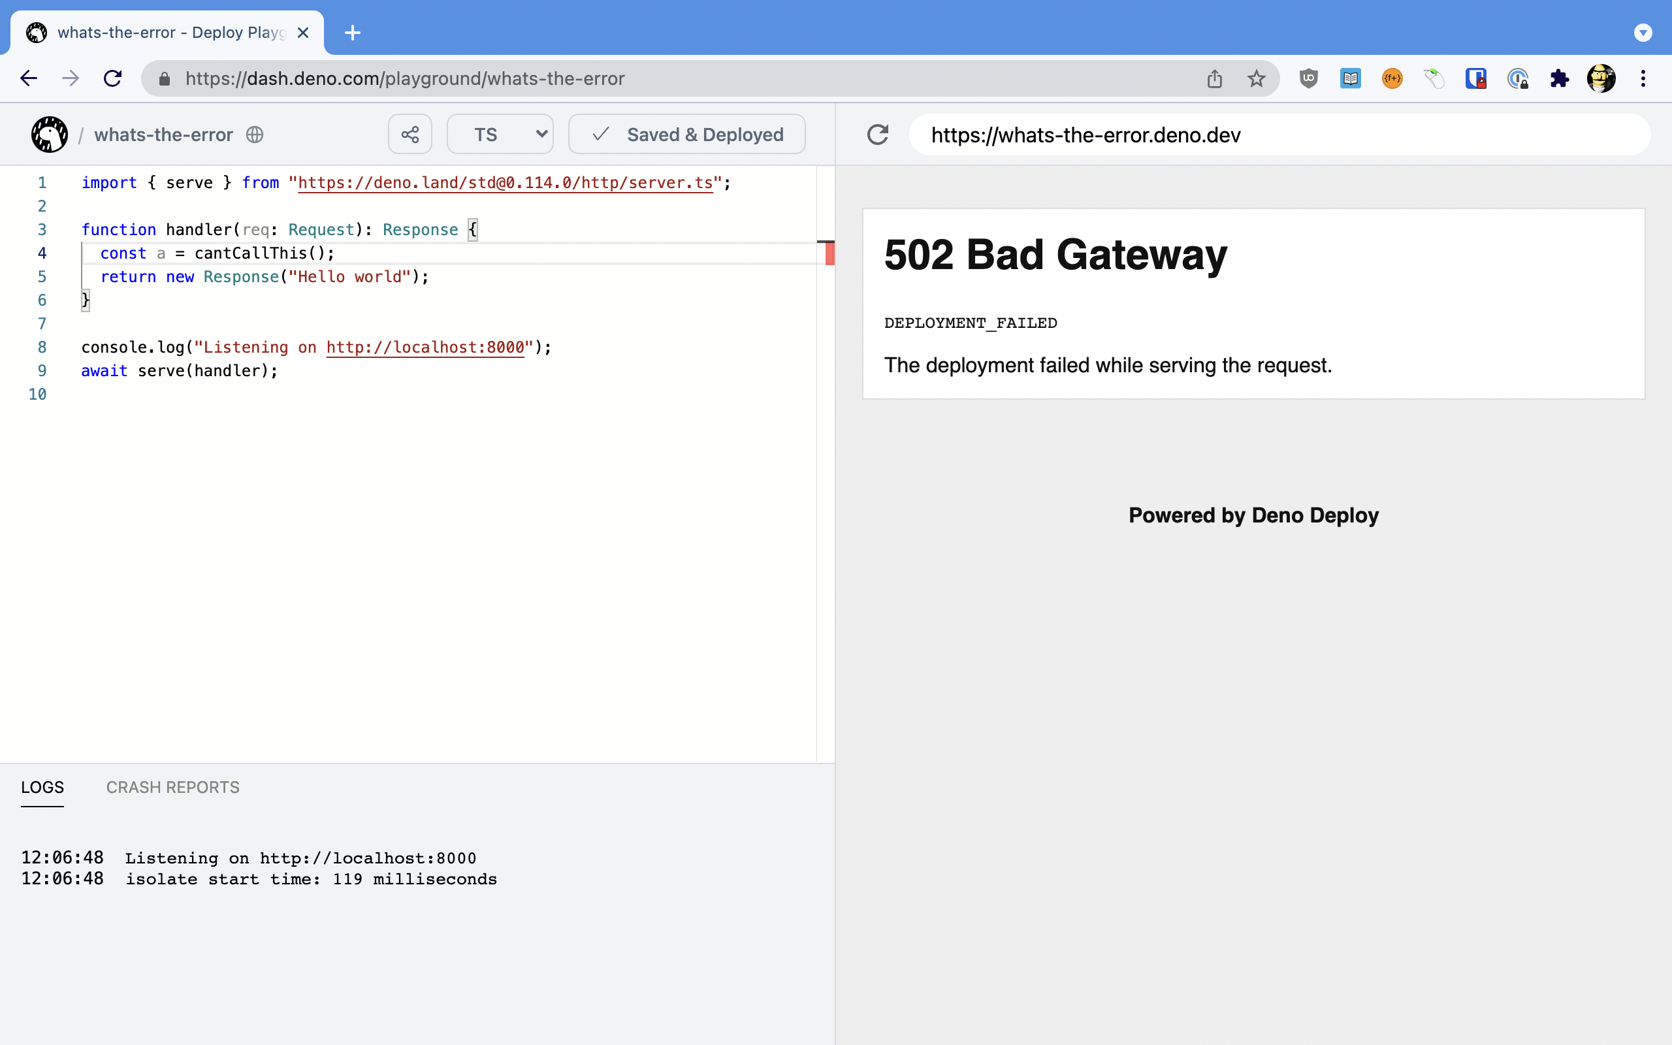Click the mouse gestures extension icon

(x=1434, y=78)
